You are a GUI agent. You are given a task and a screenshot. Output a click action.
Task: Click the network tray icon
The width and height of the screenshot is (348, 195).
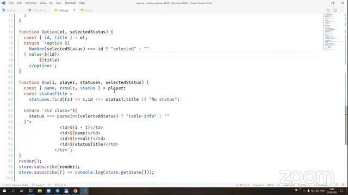point(313,191)
